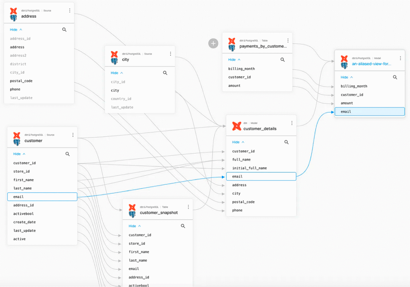Open the options menu on the address node

(x=70, y=11)
